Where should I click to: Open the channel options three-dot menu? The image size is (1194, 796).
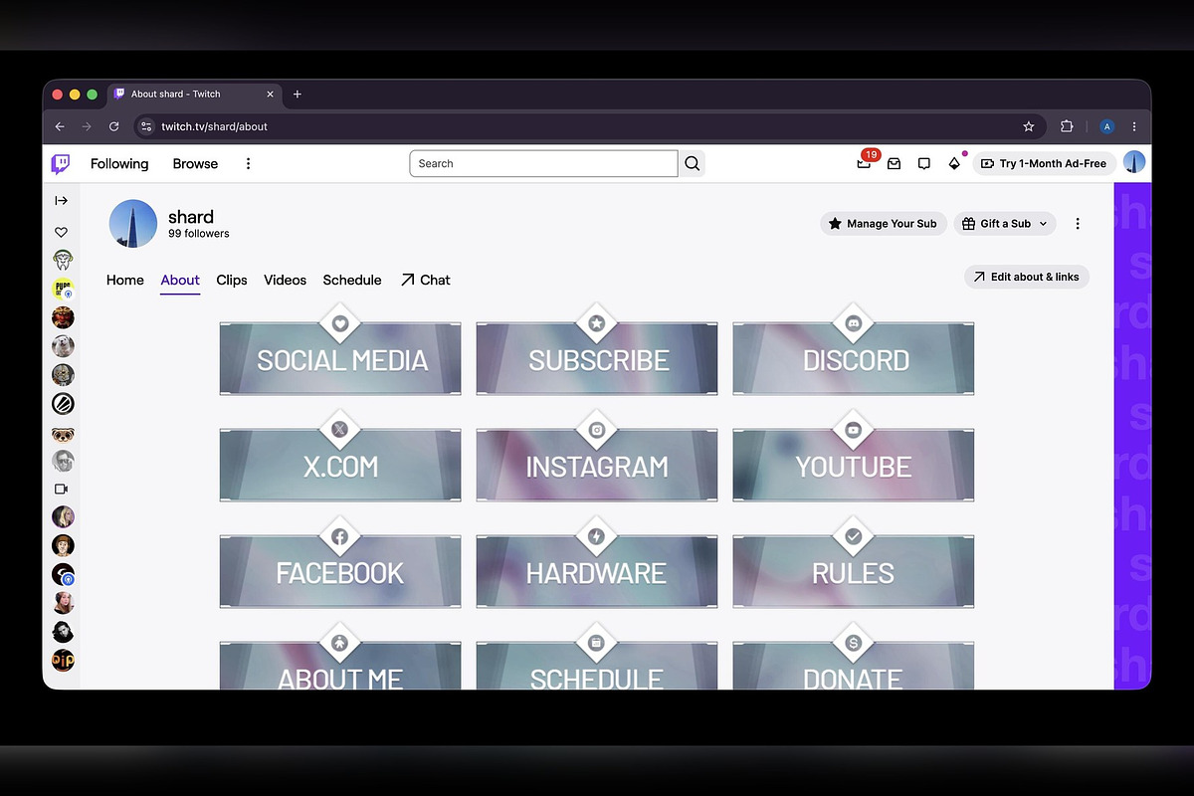pos(1078,224)
